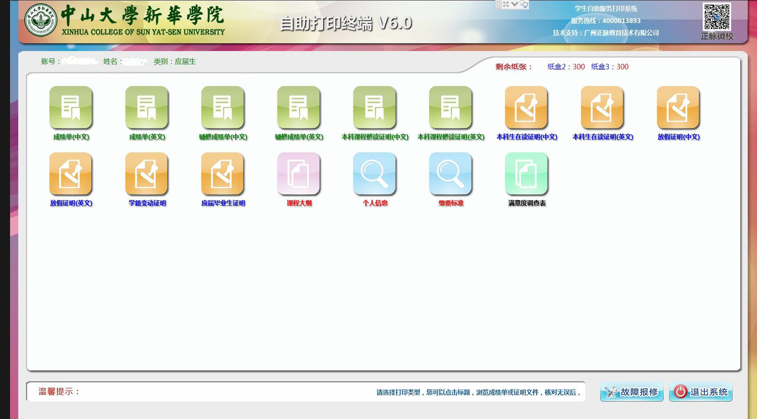The width and height of the screenshot is (757, 419).
Task: Click the 辅修成绩单(中文) minor transcript icon
Action: coord(223,107)
